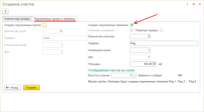Screen dimensions: 204x112
Task: Open the help question mark button
Action: (5, 11)
